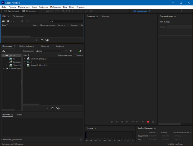Open the Маркеры panel tab
This screenshot has height=146, width=193.
(45, 46)
